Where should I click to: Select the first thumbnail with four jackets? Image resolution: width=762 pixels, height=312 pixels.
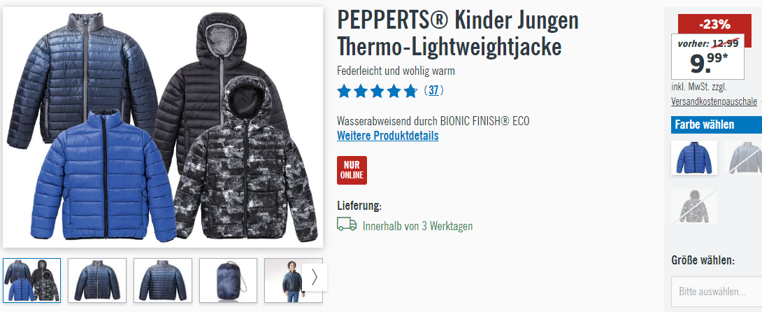[31, 281]
